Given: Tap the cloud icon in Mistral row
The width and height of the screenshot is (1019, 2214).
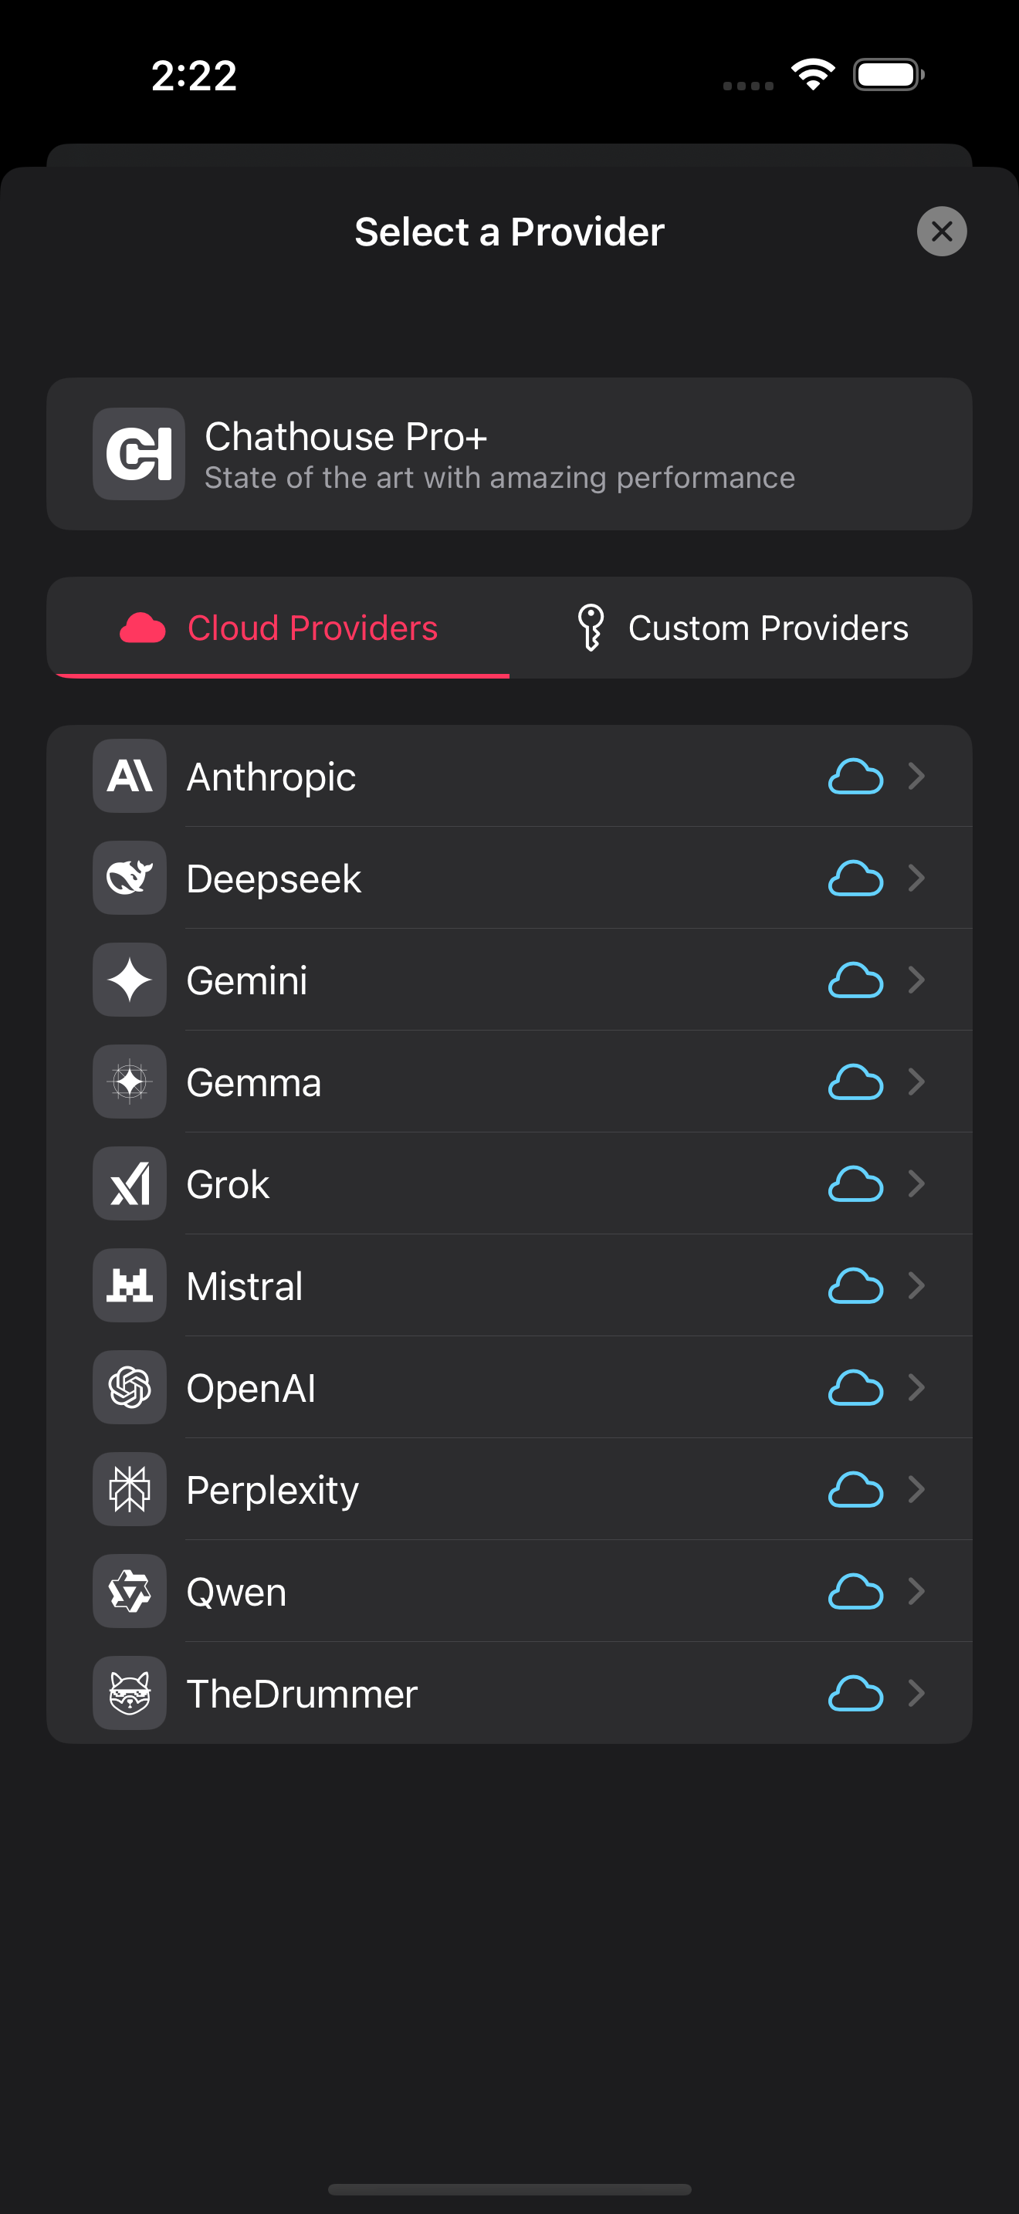Looking at the screenshot, I should pos(855,1286).
